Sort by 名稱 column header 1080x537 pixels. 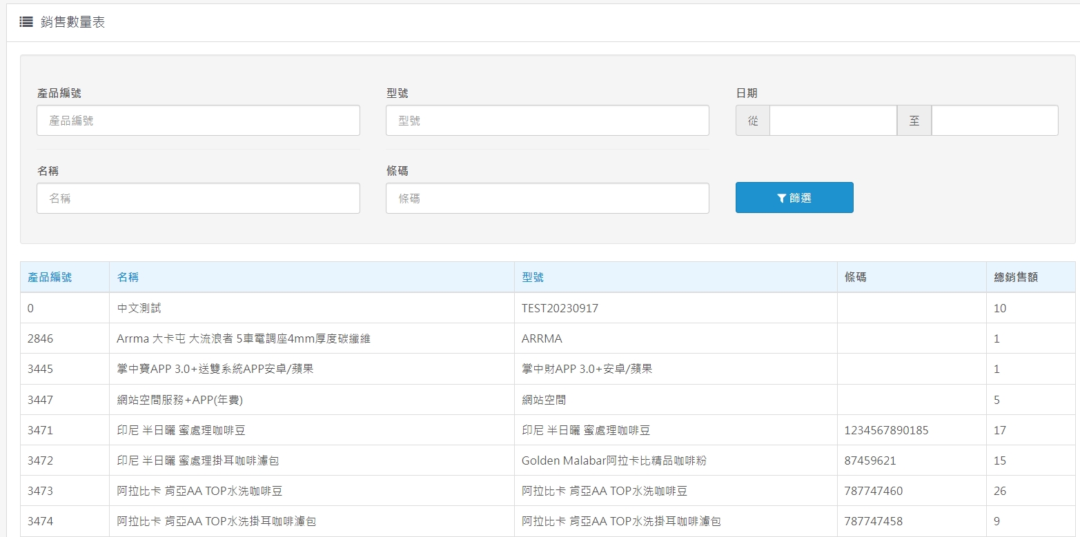click(x=128, y=277)
